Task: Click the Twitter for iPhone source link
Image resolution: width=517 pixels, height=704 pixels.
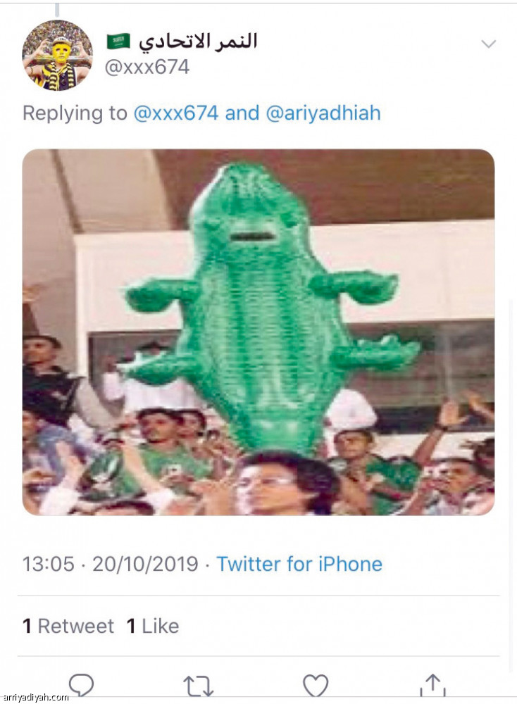Action: (299, 564)
